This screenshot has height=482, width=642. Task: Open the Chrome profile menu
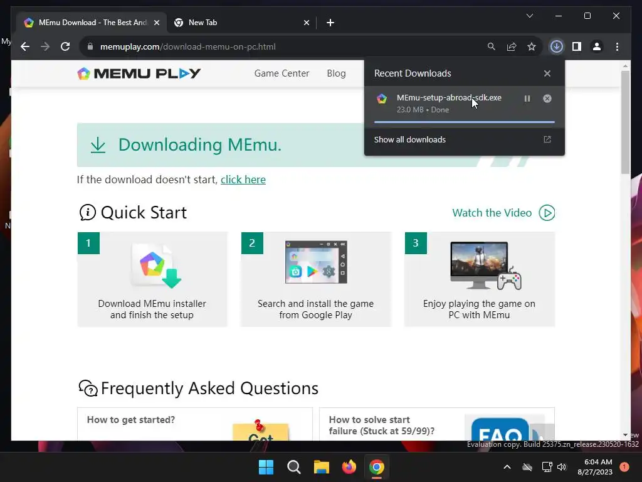click(x=597, y=46)
